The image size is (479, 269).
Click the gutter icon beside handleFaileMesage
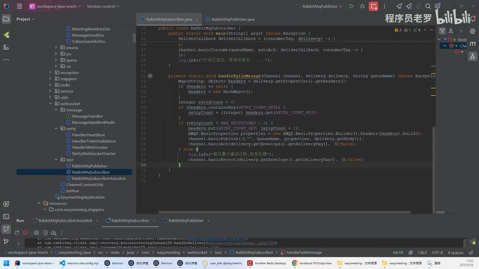pos(150,76)
